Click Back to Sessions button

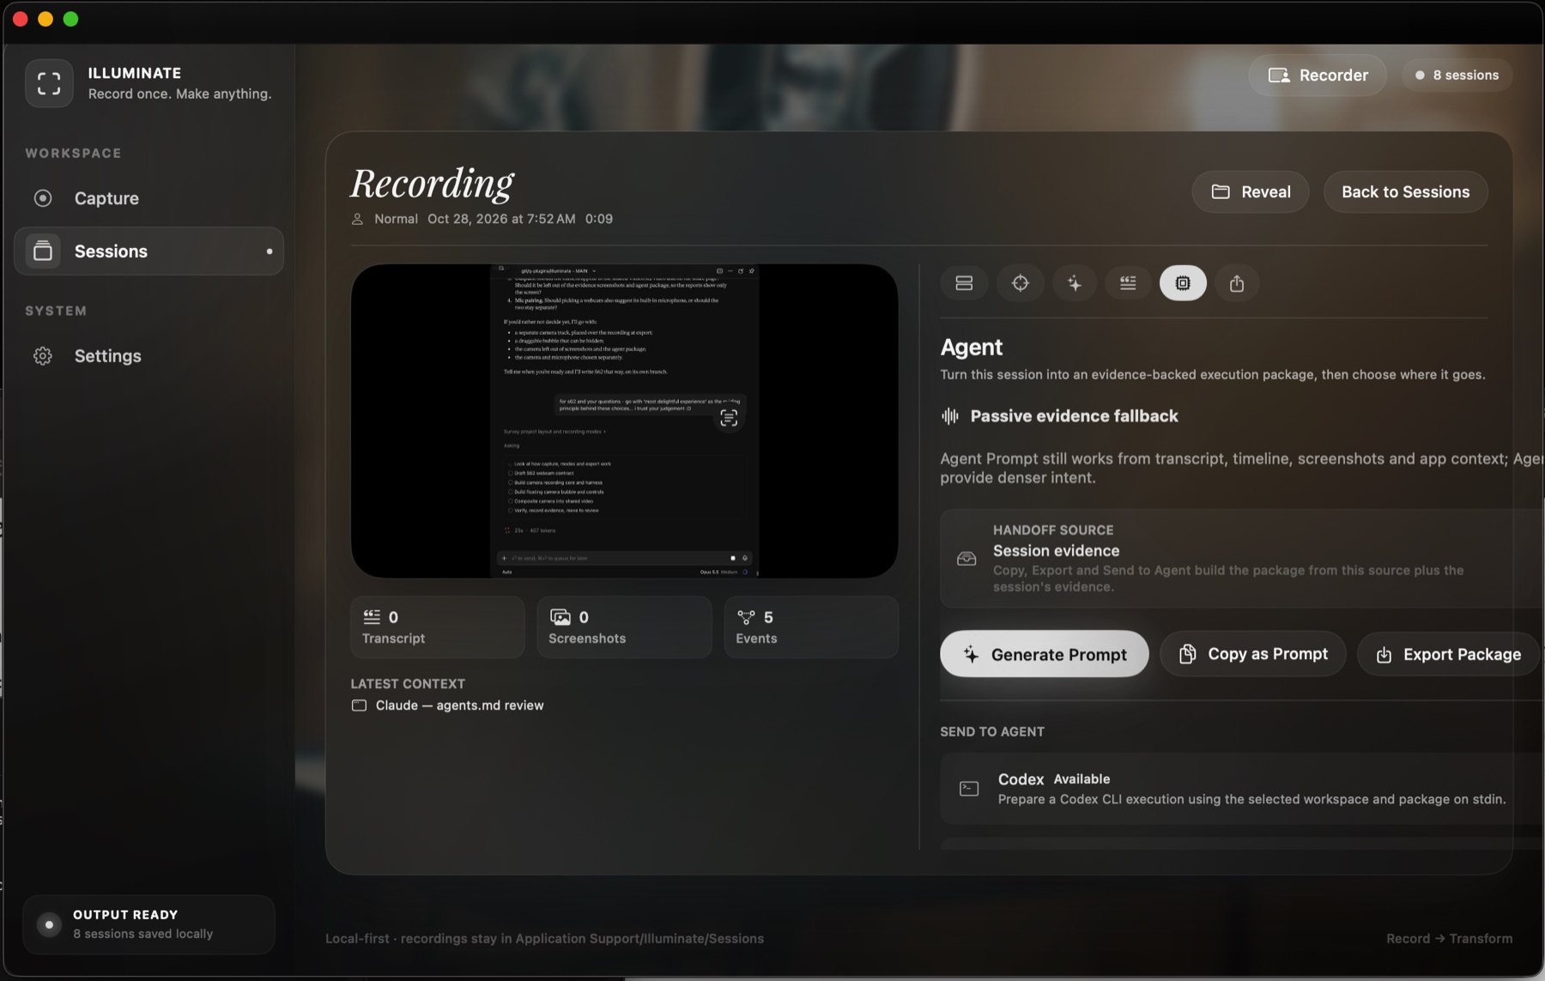point(1405,192)
